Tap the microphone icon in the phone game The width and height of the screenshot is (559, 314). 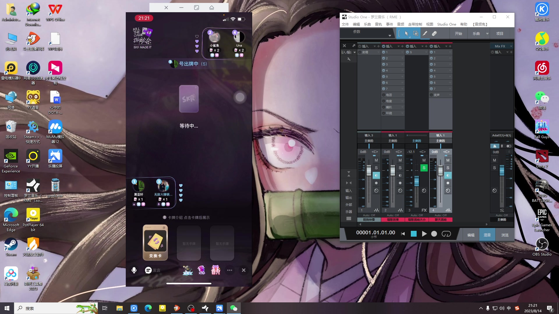click(134, 270)
